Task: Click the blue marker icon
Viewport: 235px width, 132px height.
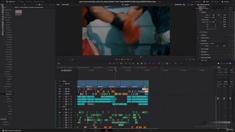Action: point(153,63)
